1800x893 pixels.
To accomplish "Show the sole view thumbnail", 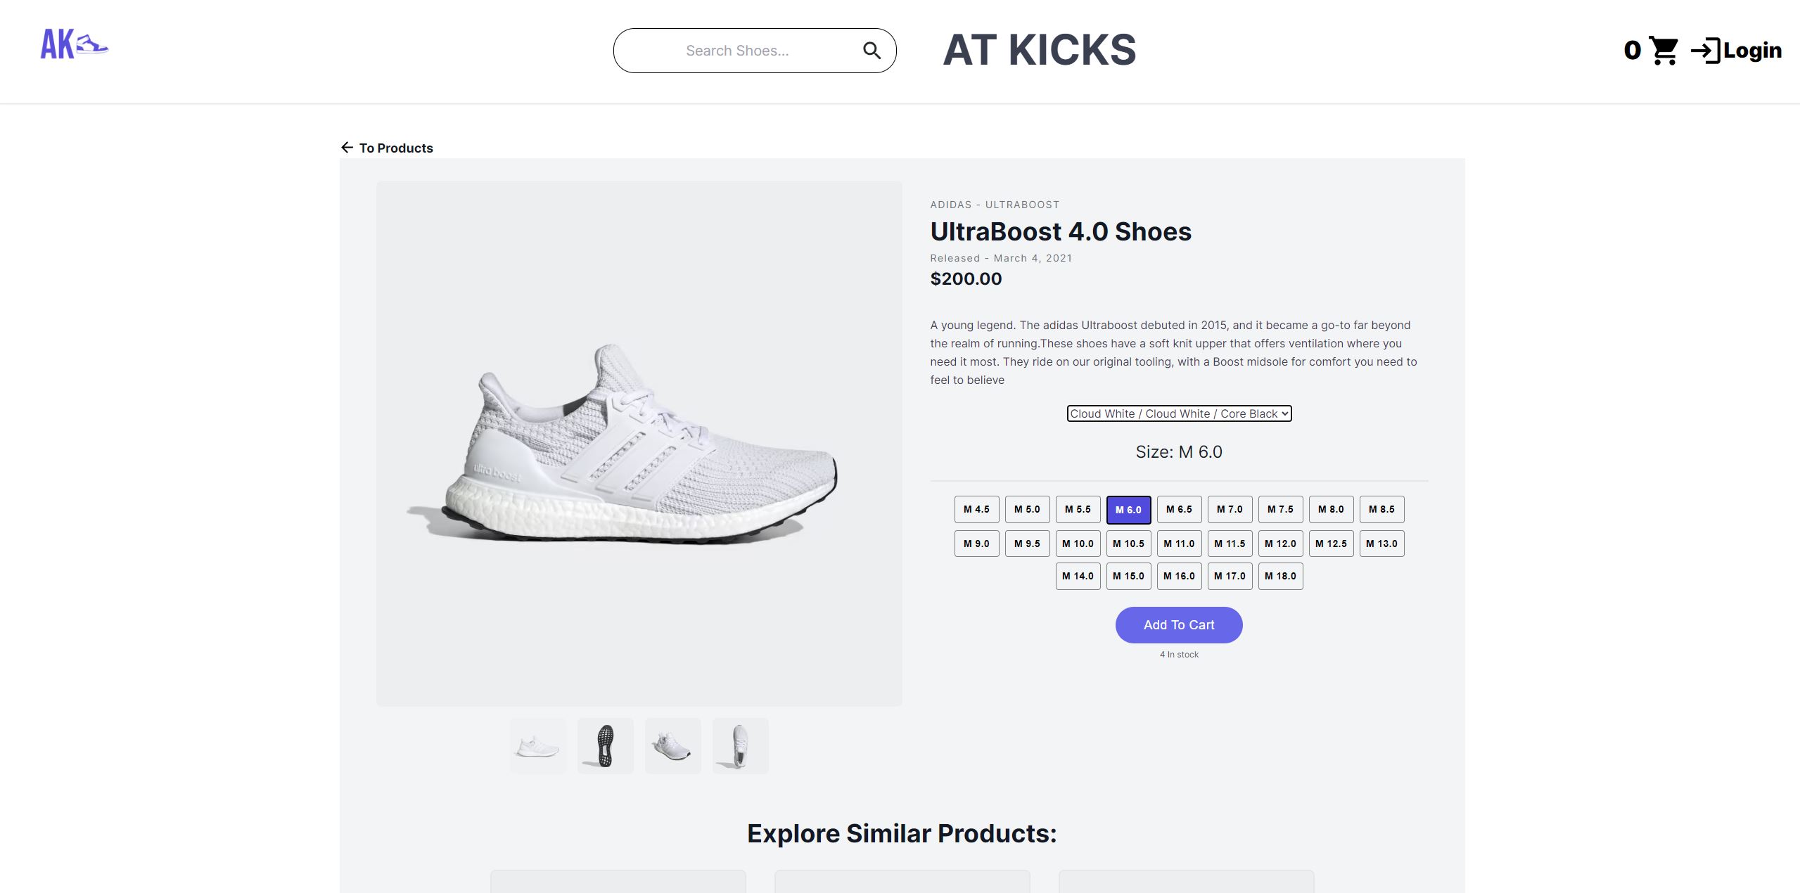I will tap(605, 746).
